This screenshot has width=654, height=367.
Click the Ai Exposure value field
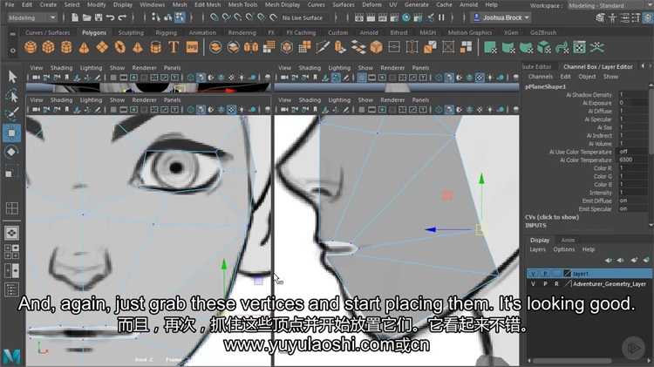click(x=633, y=103)
